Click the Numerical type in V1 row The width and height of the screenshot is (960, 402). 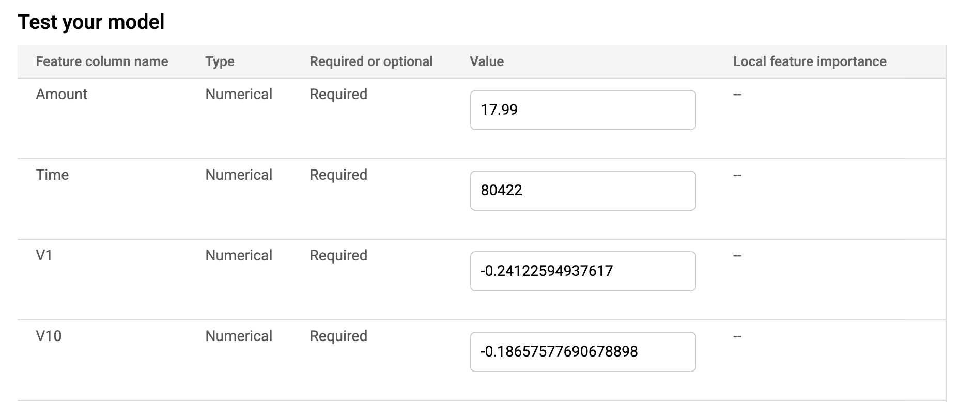(x=239, y=255)
